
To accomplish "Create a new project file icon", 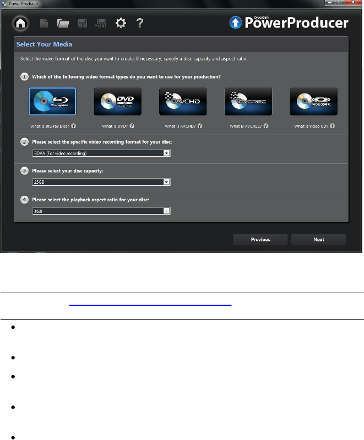I will click(x=44, y=23).
